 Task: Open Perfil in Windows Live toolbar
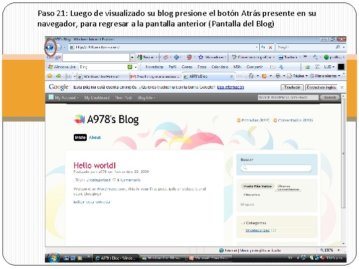(173, 67)
